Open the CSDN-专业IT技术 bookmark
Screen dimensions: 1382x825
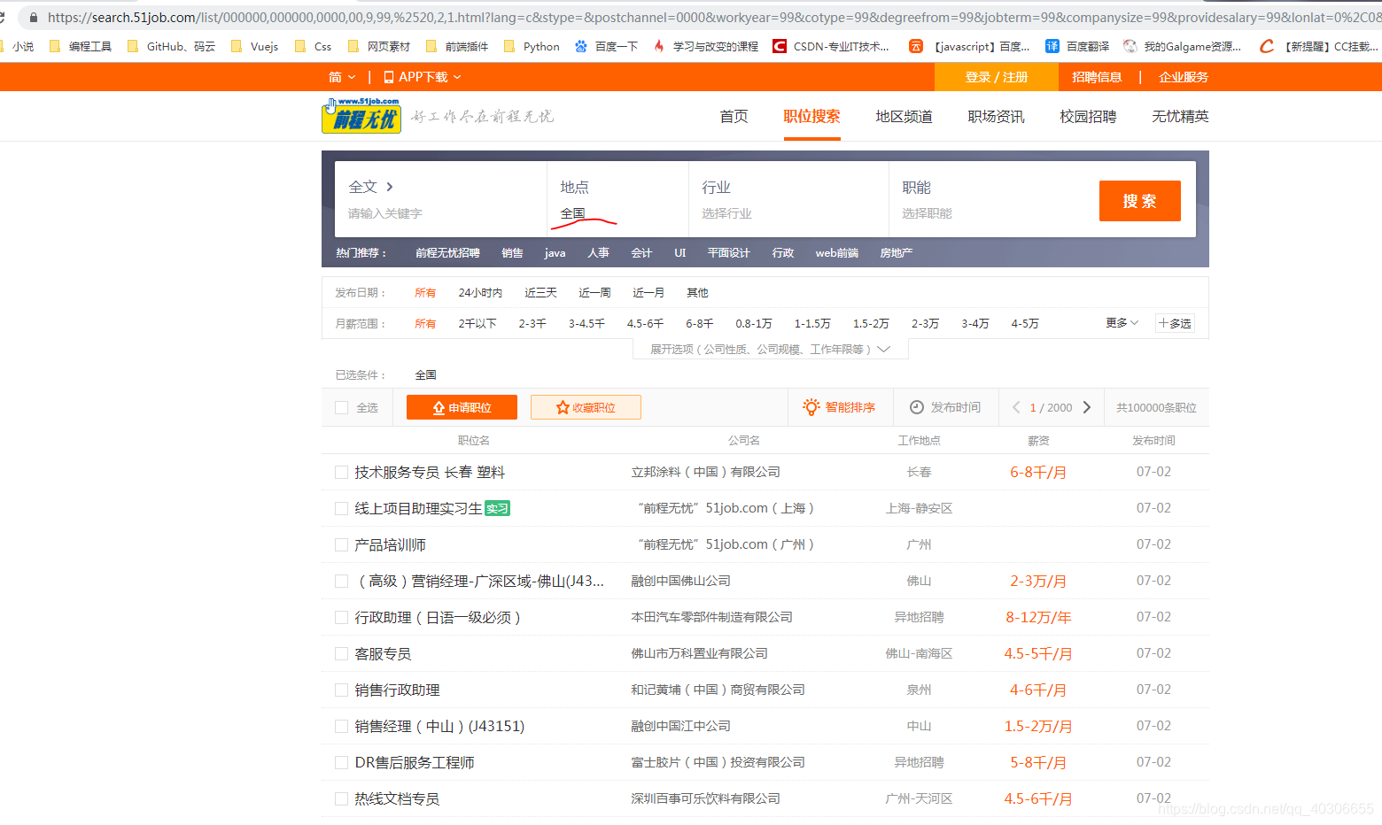pyautogui.click(x=831, y=46)
